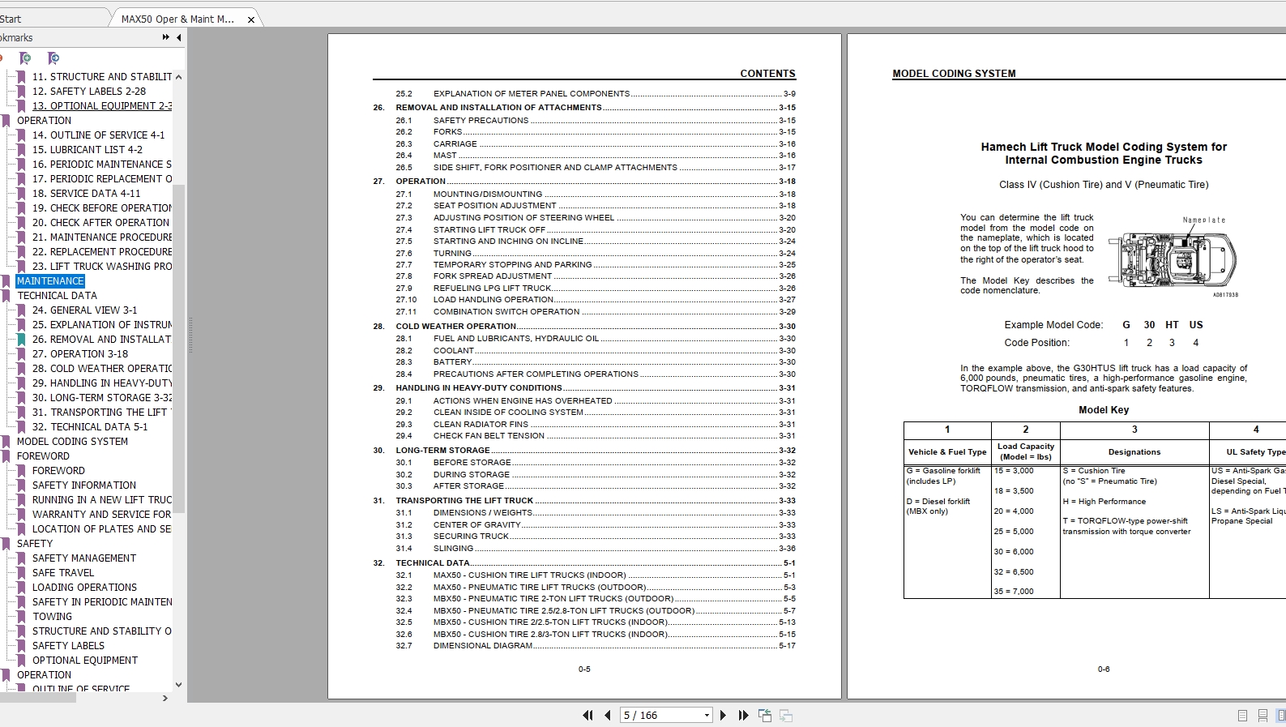Open bookmark 15. LUBRICANT LIST 4-2
Image resolution: width=1286 pixels, height=727 pixels.
(88, 150)
